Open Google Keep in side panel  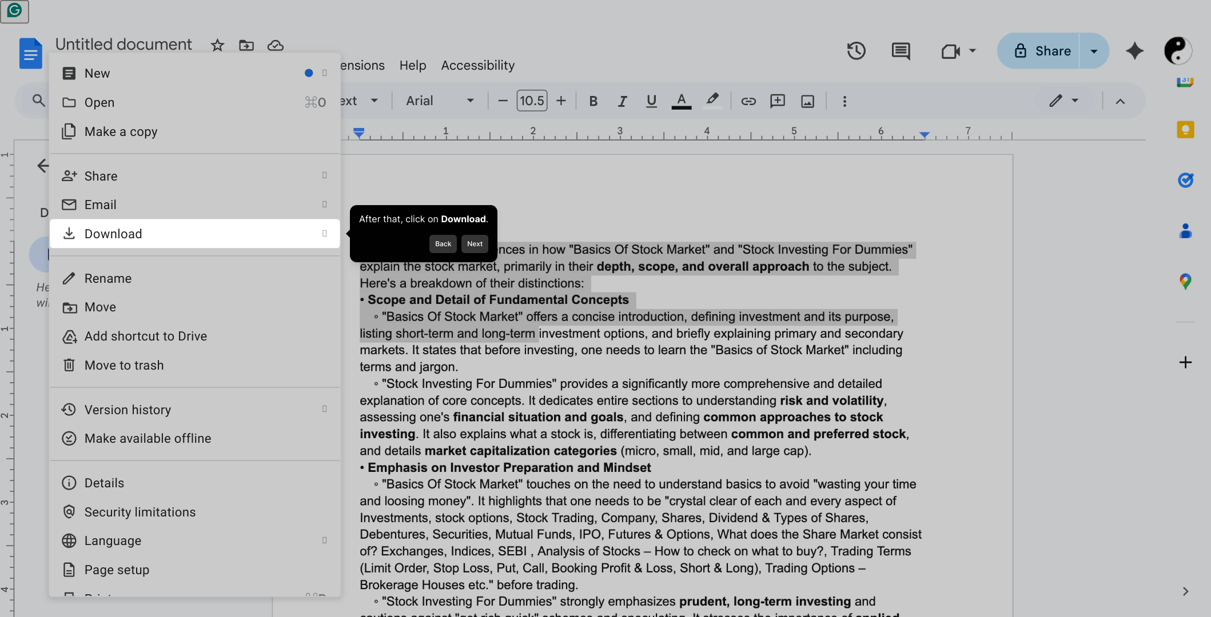1185,130
